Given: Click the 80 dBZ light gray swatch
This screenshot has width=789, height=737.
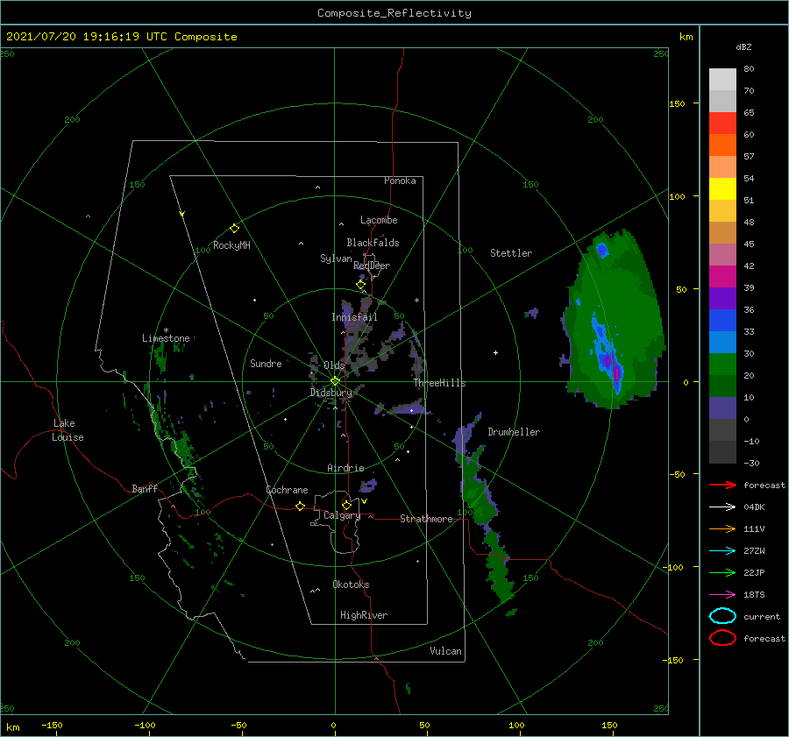Looking at the screenshot, I should coord(722,80).
